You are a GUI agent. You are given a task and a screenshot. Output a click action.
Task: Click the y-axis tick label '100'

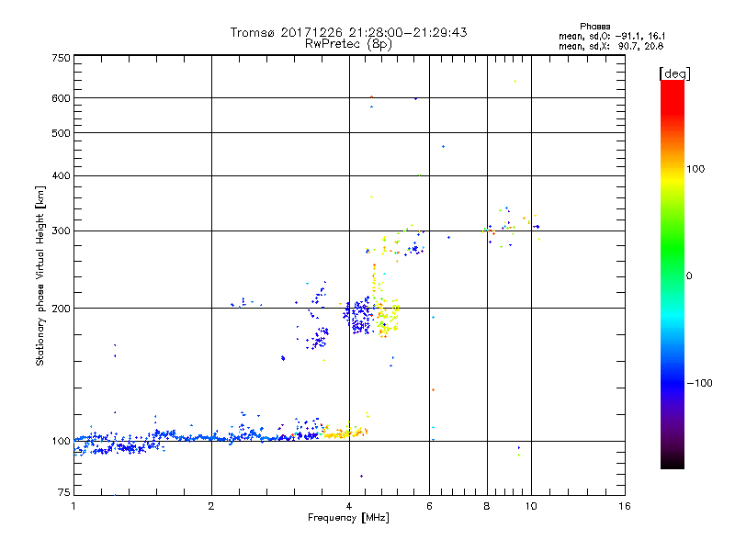pyautogui.click(x=61, y=442)
